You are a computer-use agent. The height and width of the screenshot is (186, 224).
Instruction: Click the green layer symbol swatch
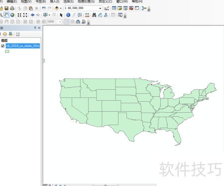point(7,51)
